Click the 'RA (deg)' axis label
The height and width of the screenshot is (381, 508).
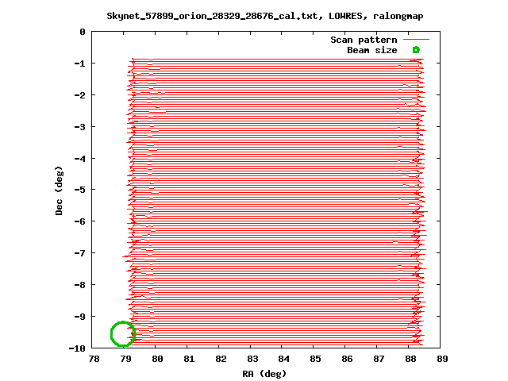coord(264,374)
